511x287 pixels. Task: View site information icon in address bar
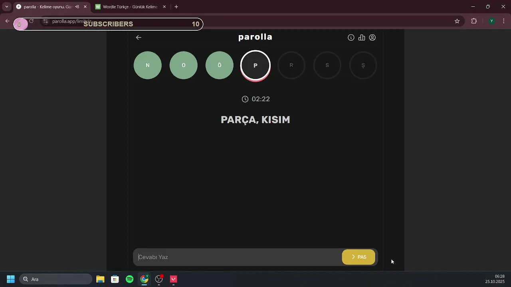(46, 21)
